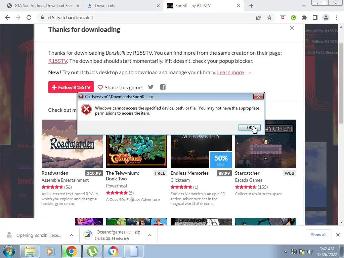The width and height of the screenshot is (344, 258).
Task: Click the share page icon in address bar
Action: coord(259,17)
